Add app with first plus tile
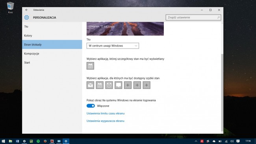The width and height of the screenshot is (256, 144). (128, 85)
